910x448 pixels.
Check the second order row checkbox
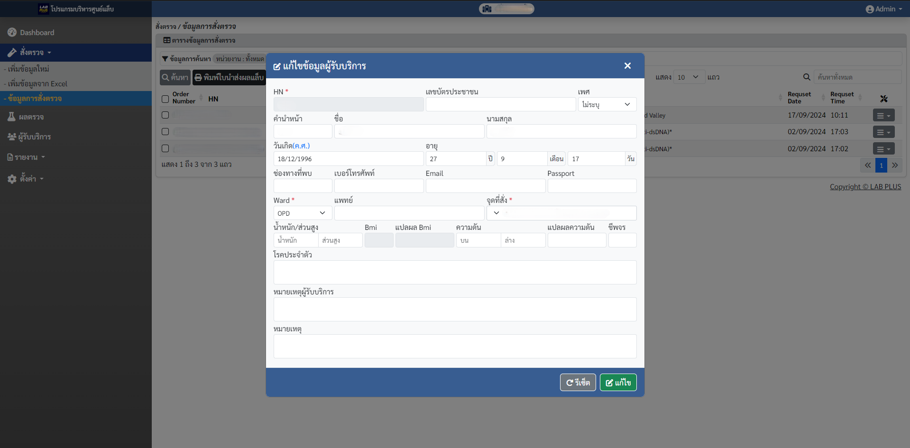(165, 131)
